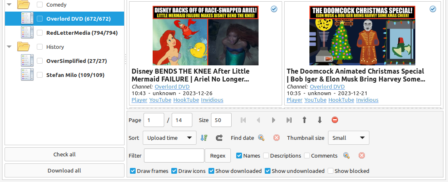
Task: Click the curved redo arrow beside Sort
Action: (219, 138)
